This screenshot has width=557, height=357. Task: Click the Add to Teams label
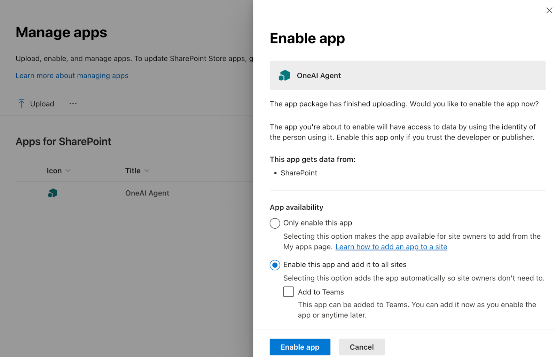point(321,292)
